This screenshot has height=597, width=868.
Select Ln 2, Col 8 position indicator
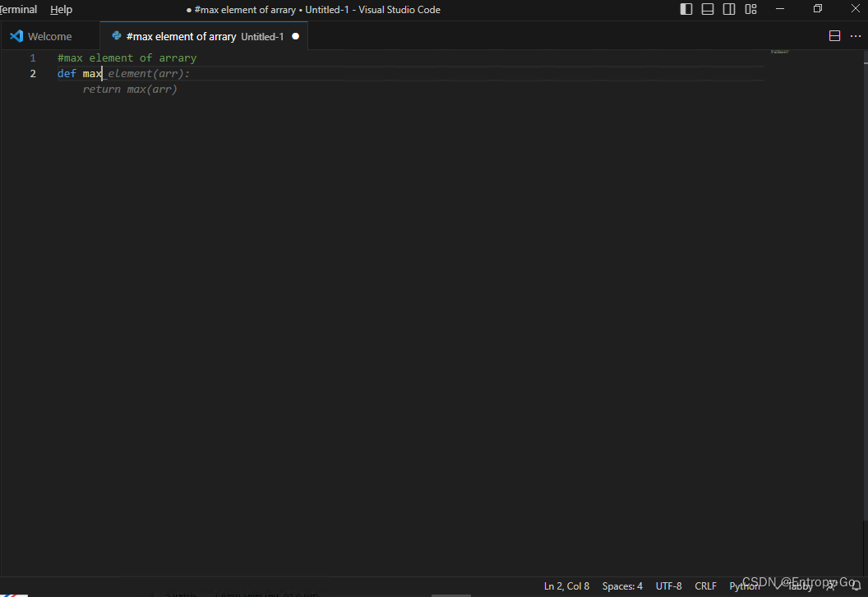566,586
